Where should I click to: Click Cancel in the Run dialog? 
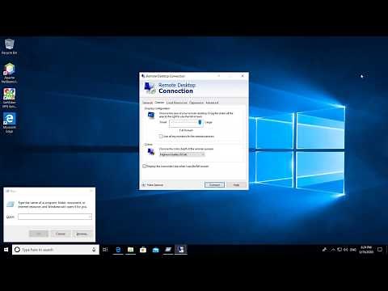pos(61,234)
